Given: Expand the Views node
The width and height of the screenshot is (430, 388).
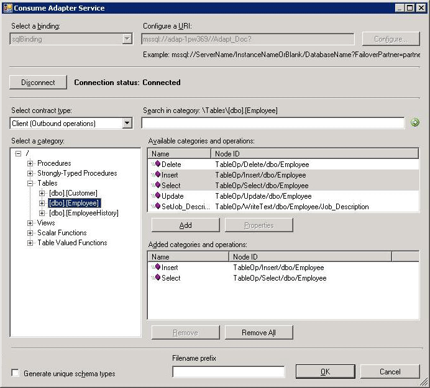Looking at the screenshot, I should [30, 223].
